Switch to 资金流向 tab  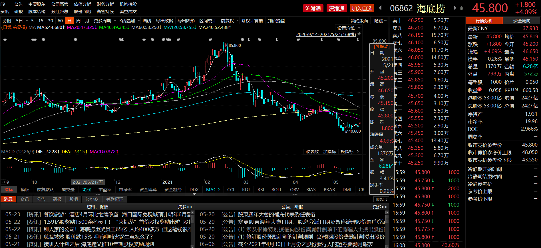coord(522,21)
